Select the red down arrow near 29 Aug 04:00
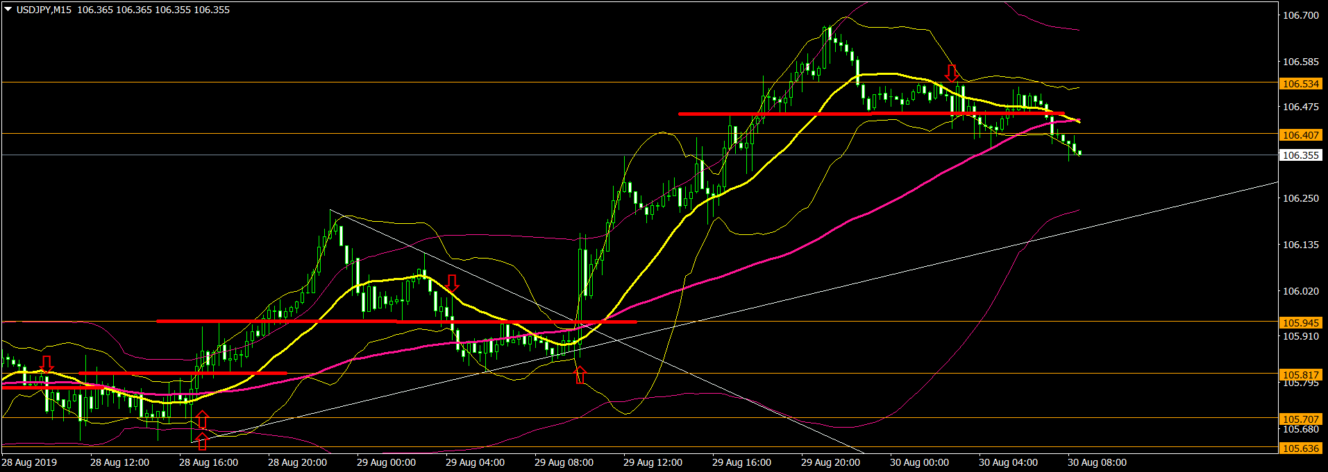The height and width of the screenshot is (472, 1328). [452, 283]
